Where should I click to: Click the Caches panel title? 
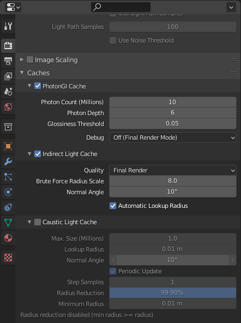[x=39, y=73]
